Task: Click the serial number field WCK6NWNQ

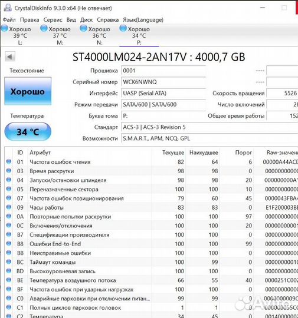Action: tap(163, 82)
